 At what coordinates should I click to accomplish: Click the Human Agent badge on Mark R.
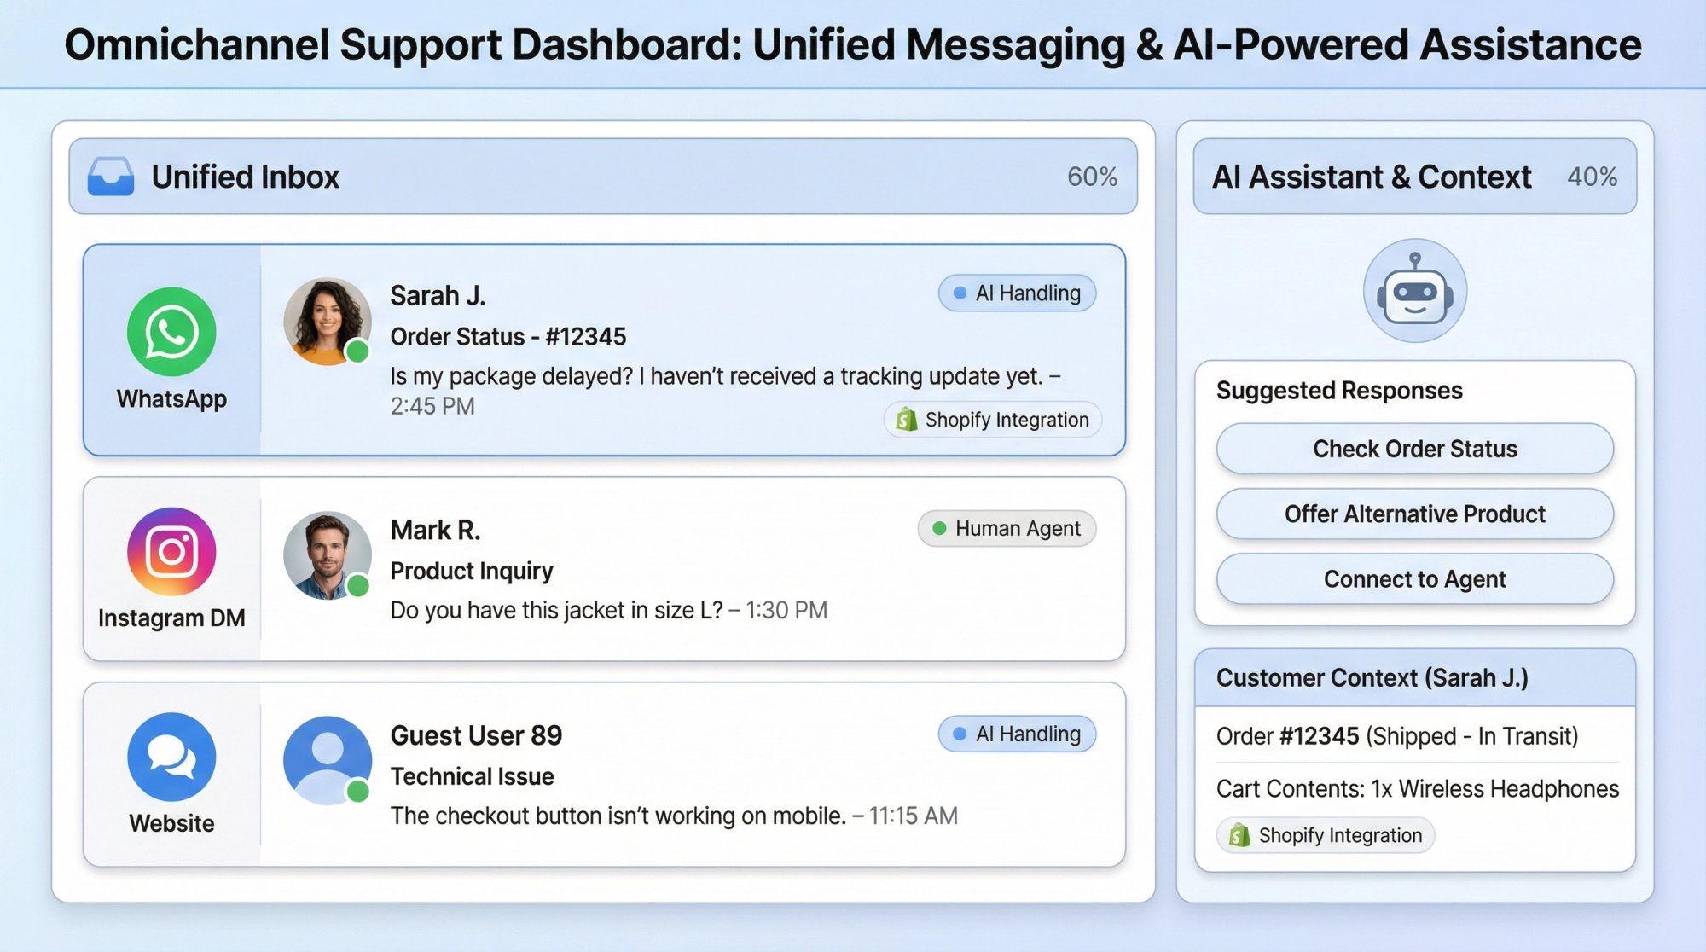[1007, 528]
